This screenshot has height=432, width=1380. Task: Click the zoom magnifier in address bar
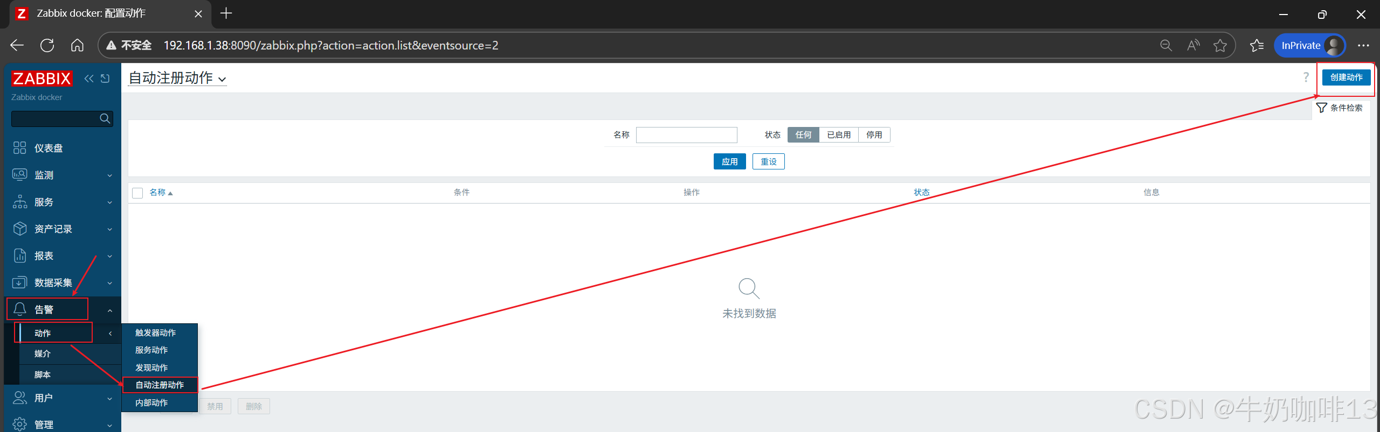coord(1166,45)
